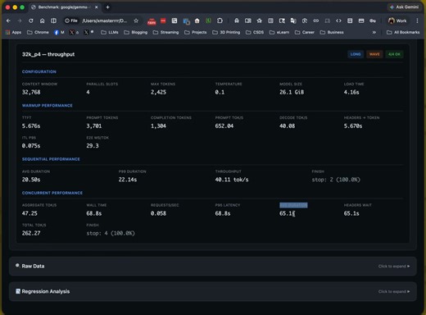
Task: Show hidden bookmarks with the double chevron
Action: pyautogui.click(x=374, y=32)
